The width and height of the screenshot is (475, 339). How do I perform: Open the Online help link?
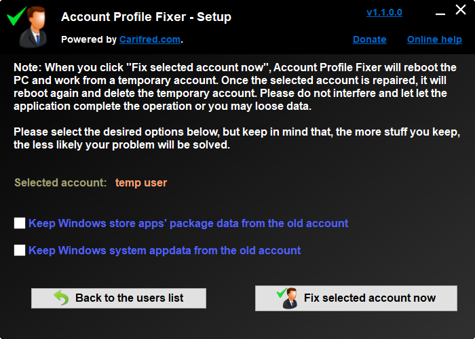click(434, 39)
